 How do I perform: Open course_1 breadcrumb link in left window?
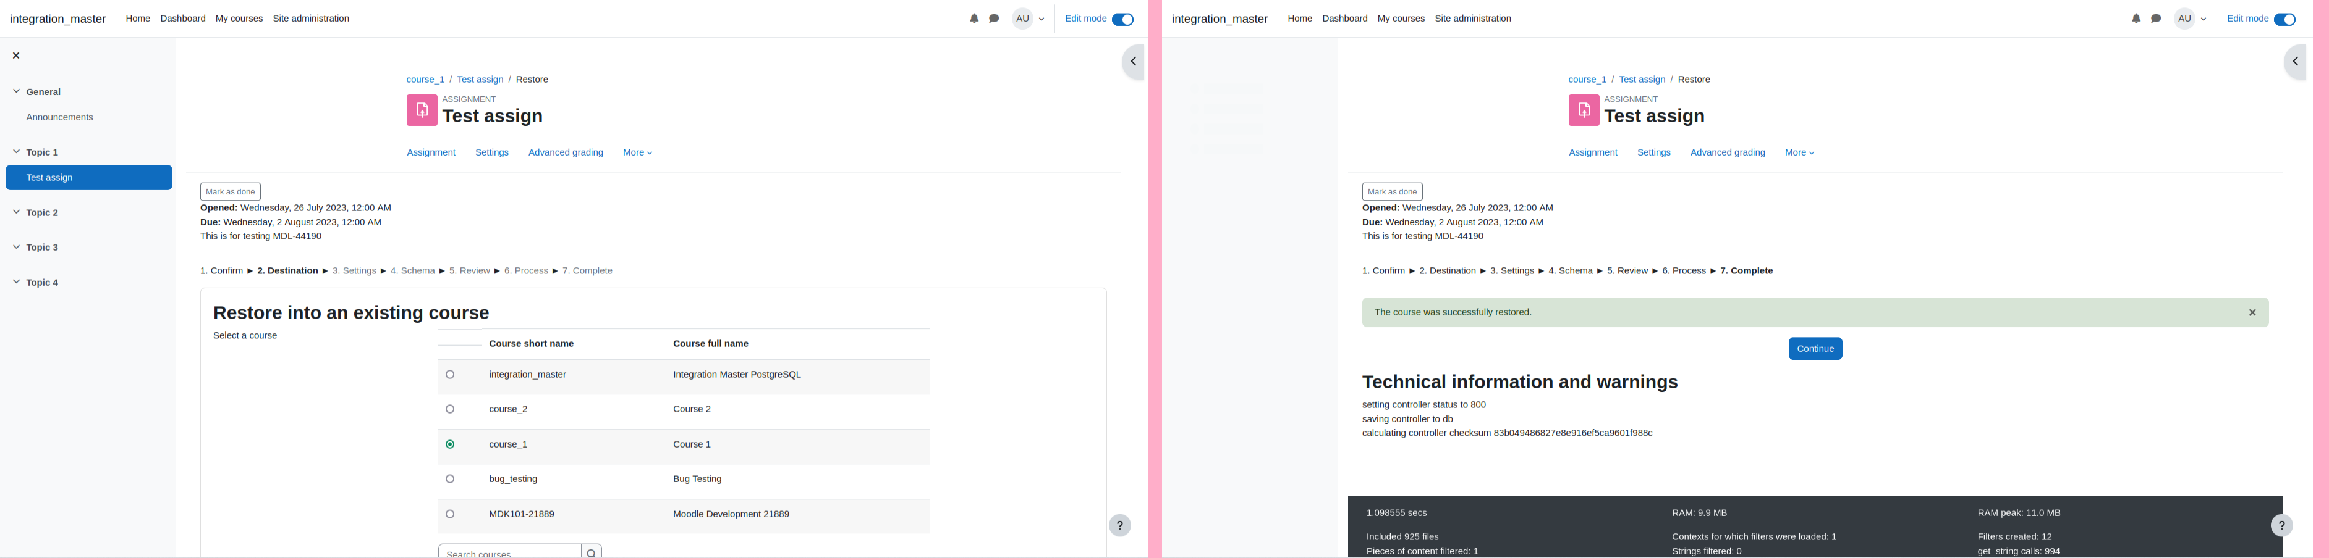coord(425,80)
